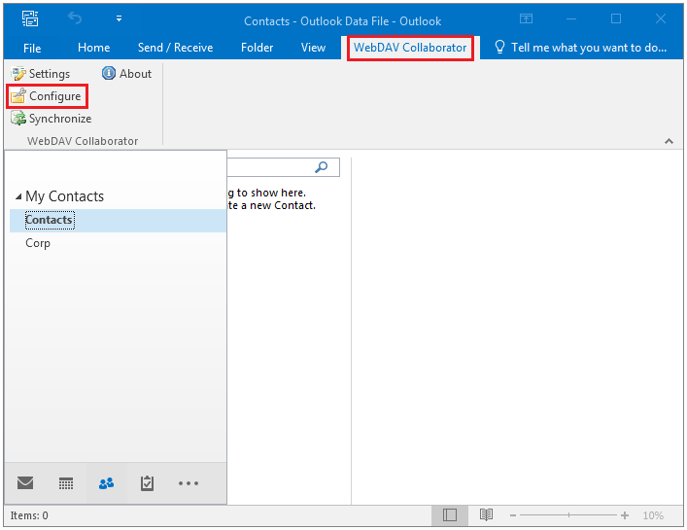
Task: Open the View ribbon tab
Action: (313, 48)
